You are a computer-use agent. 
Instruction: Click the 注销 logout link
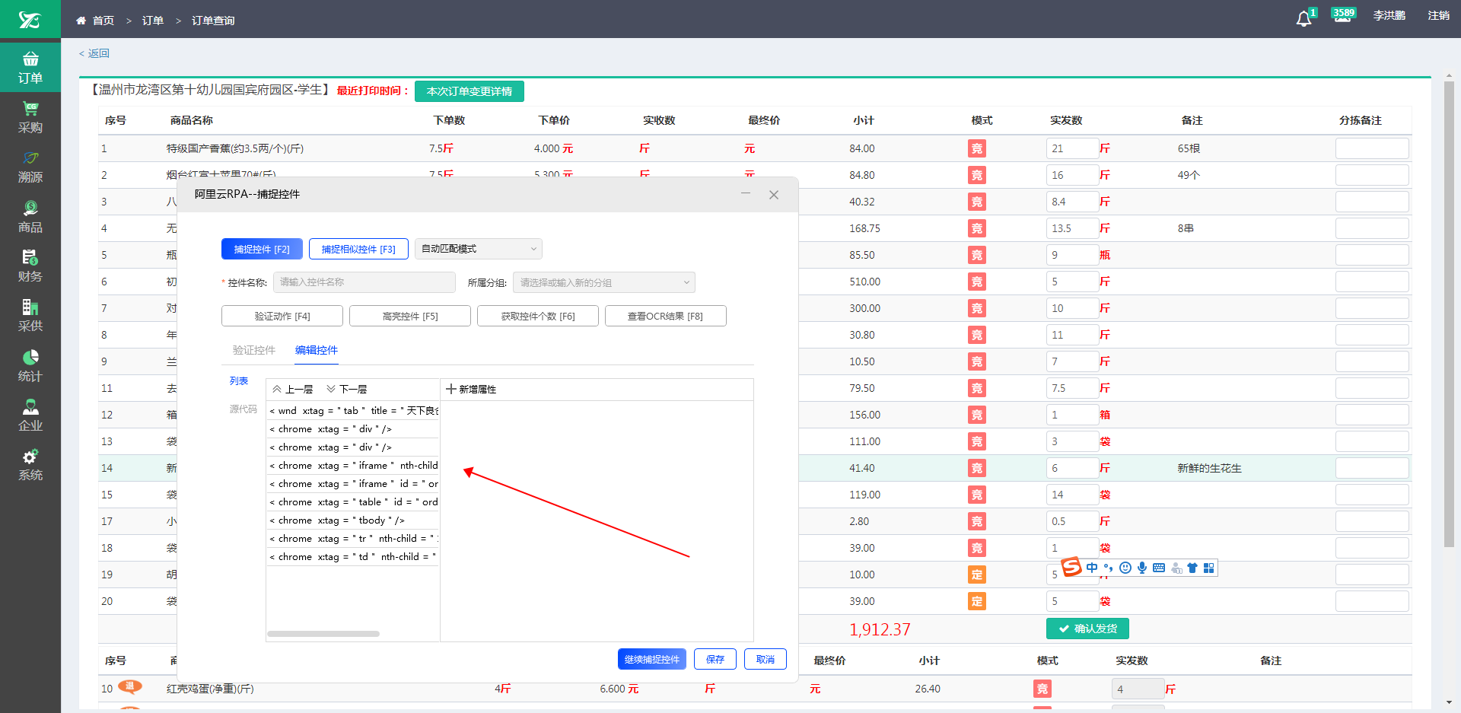click(x=1438, y=15)
